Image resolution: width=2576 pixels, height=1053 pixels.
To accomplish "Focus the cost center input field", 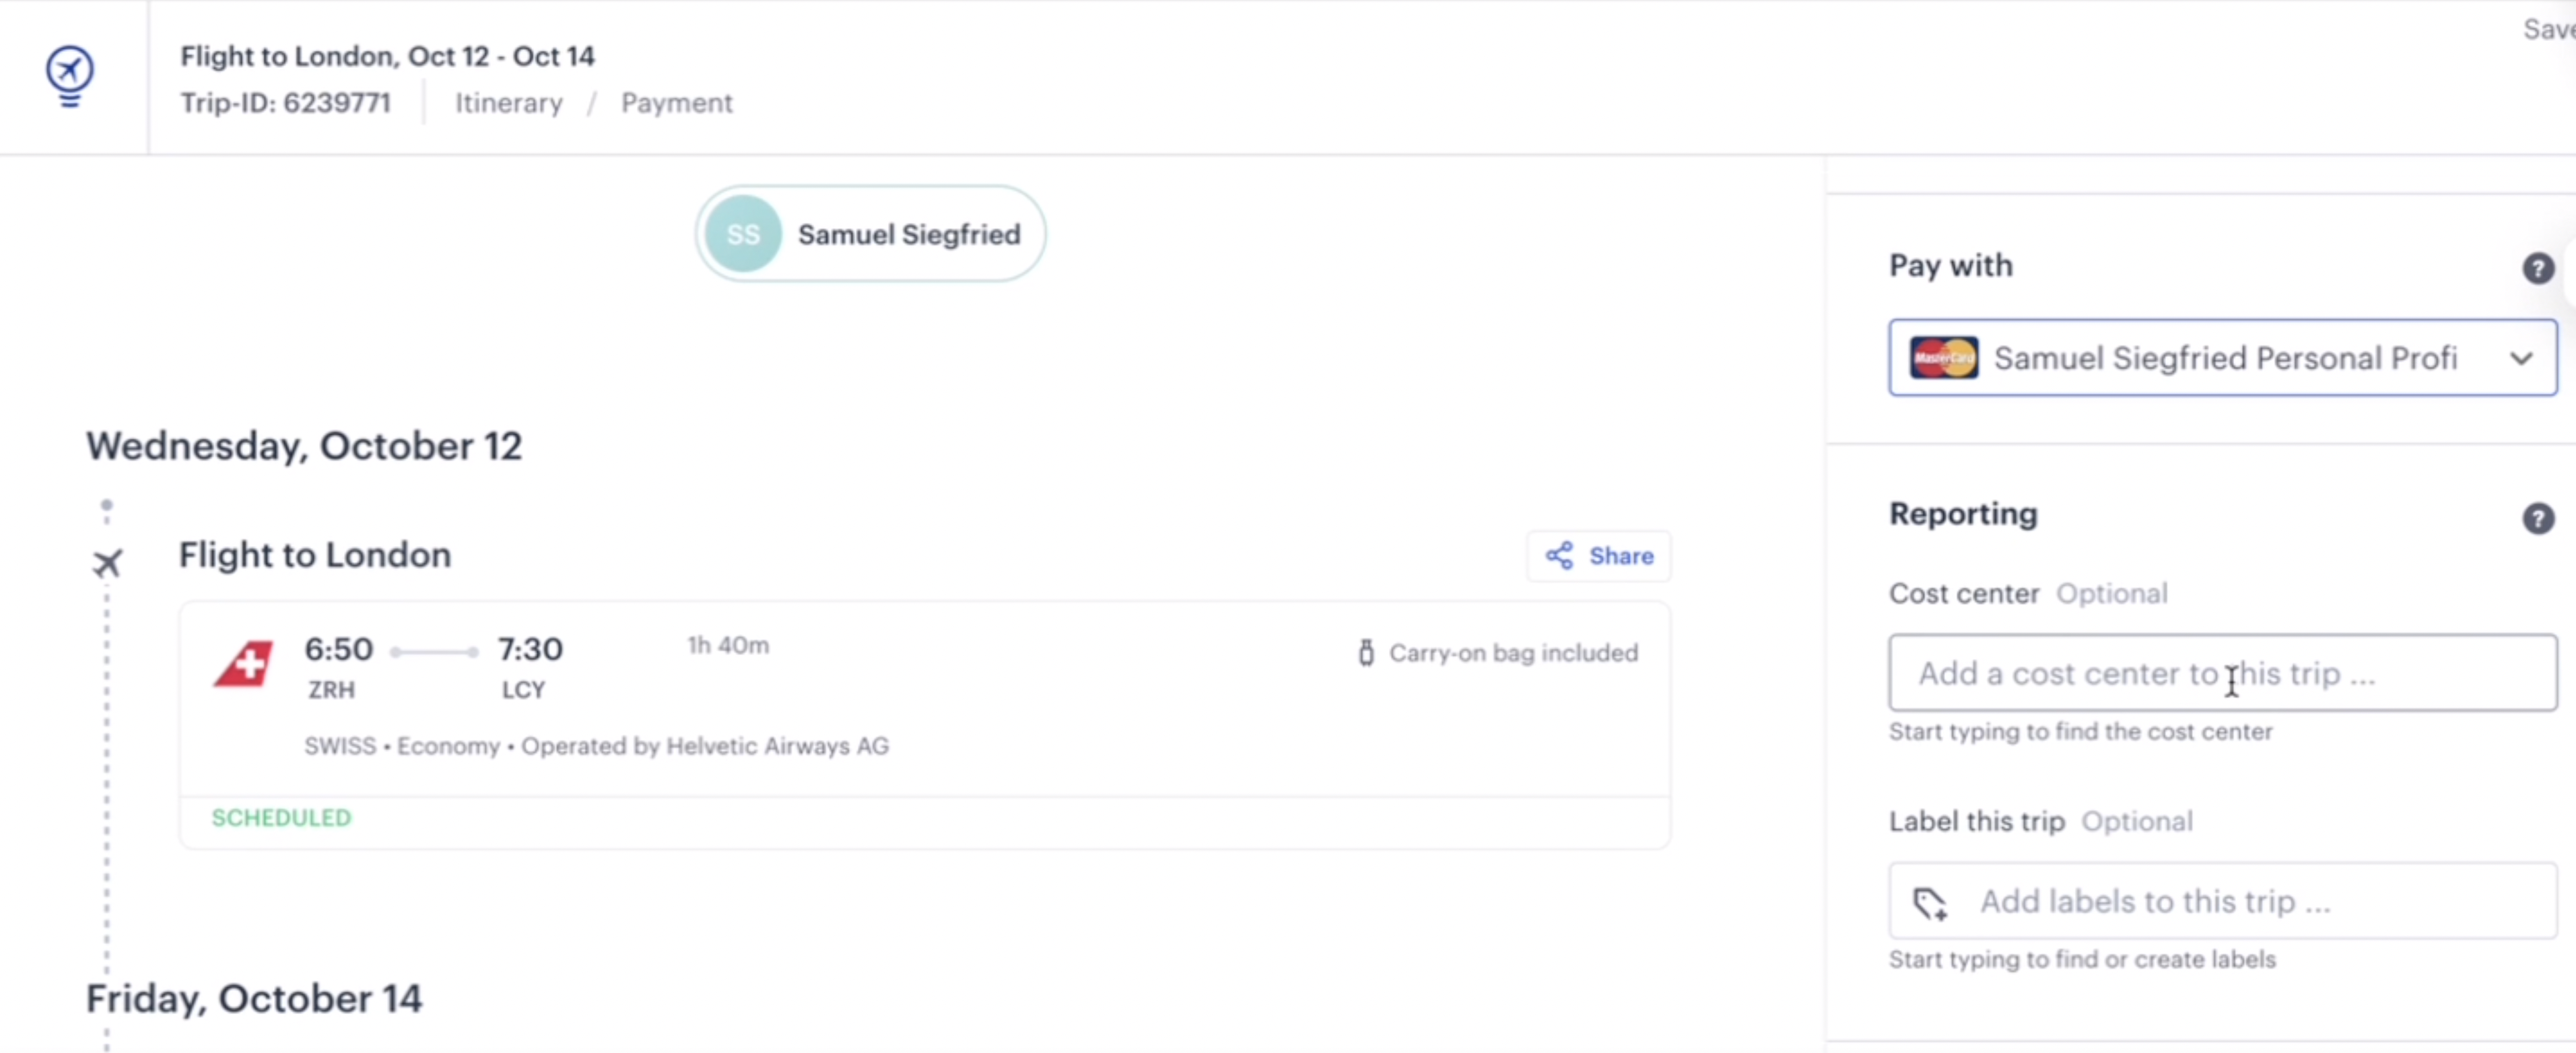I will pos(2222,673).
